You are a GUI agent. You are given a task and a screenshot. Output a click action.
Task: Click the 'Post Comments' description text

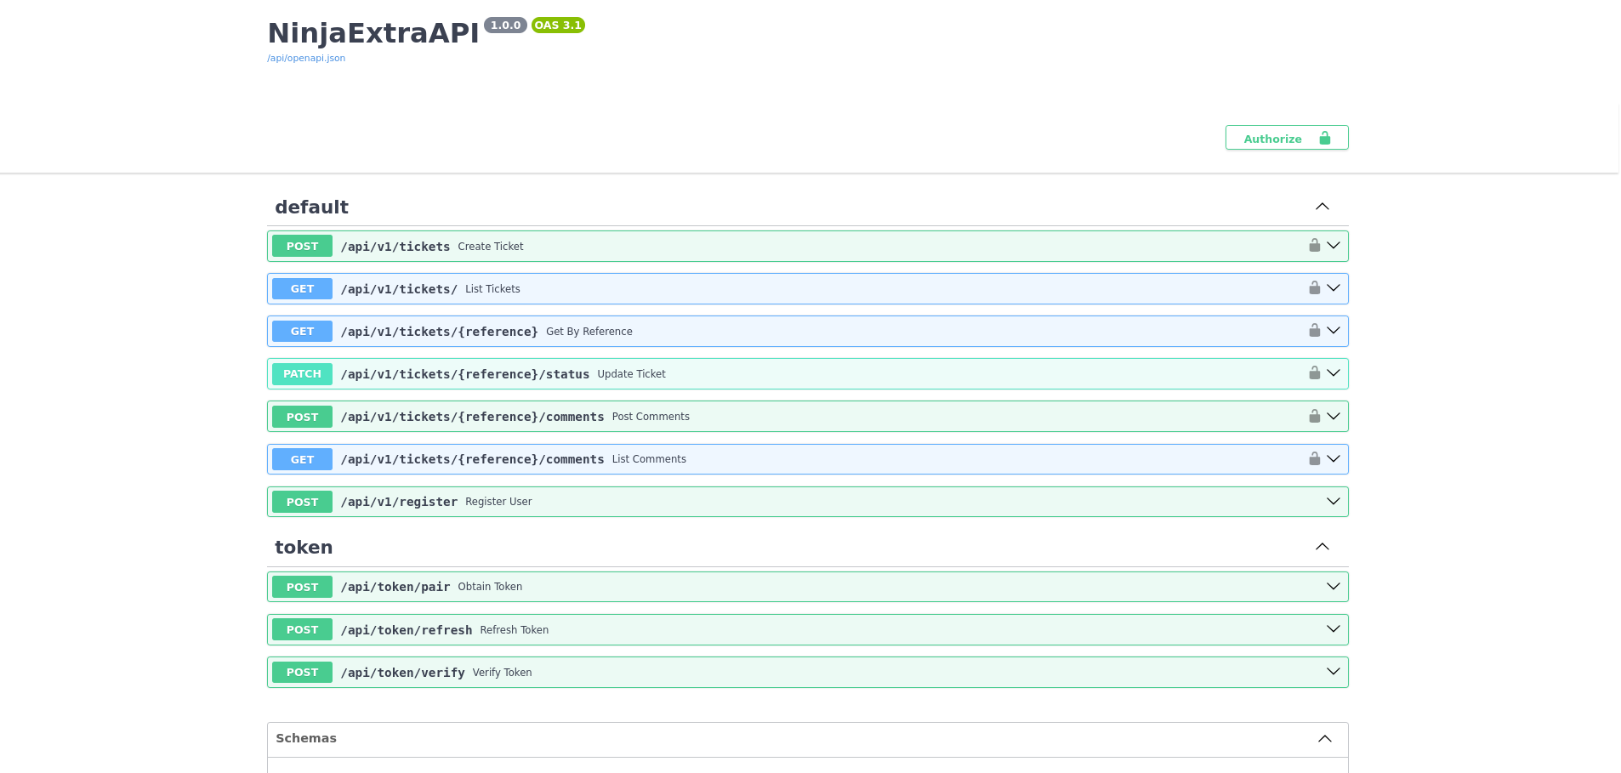coord(651,417)
